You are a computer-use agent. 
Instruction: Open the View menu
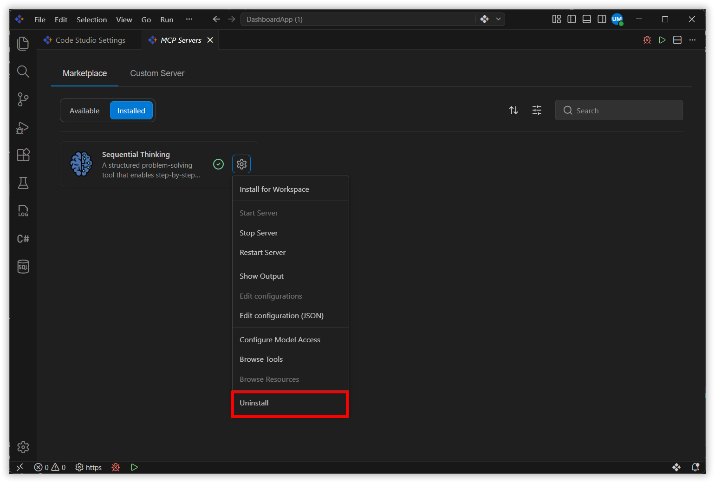(x=124, y=20)
